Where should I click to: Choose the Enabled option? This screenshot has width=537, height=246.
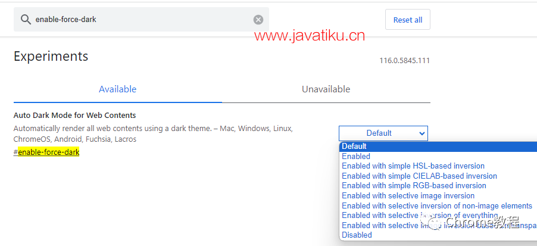[438, 156]
